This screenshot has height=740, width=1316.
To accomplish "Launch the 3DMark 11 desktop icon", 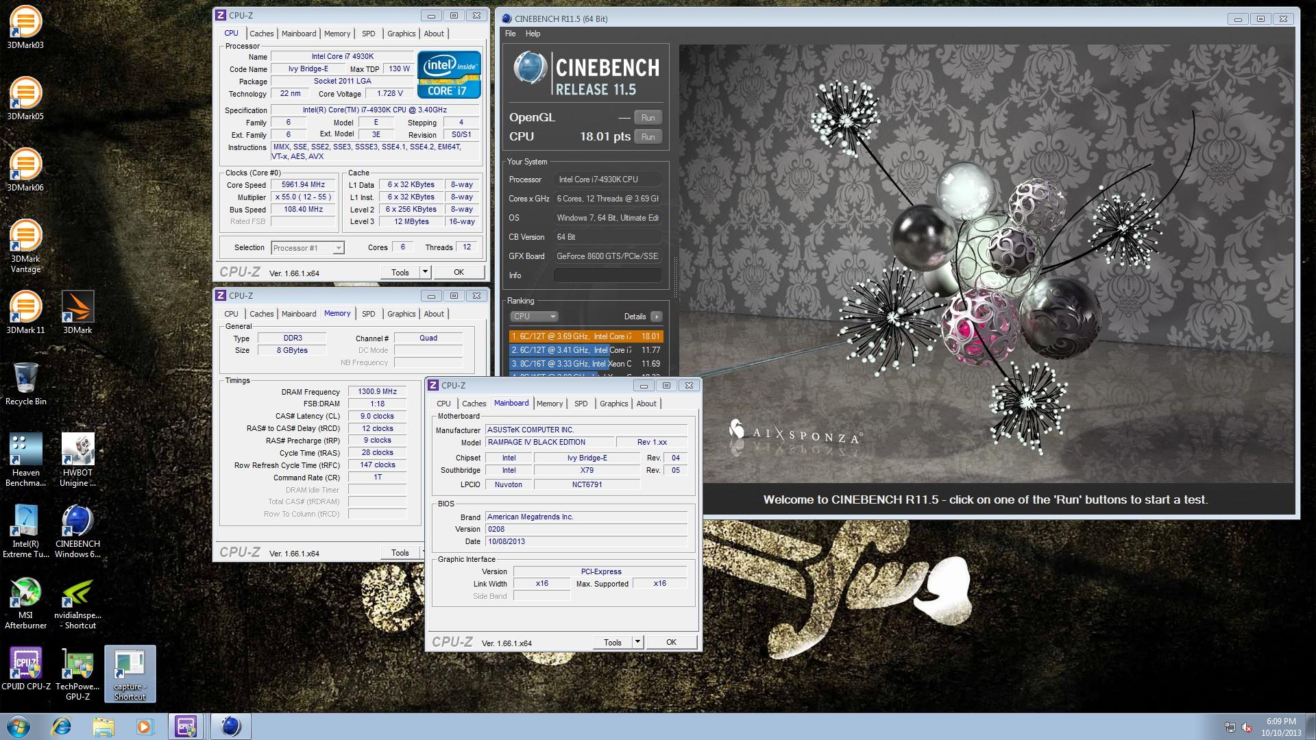I will 25,312.
